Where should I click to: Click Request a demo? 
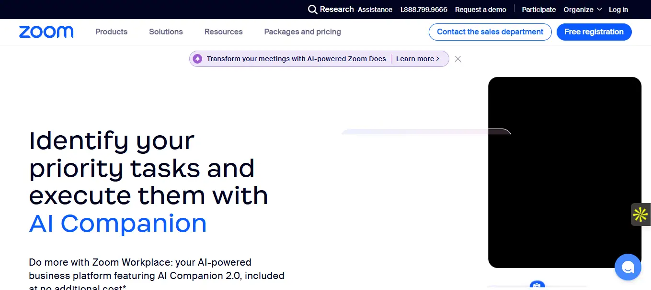coord(480,9)
